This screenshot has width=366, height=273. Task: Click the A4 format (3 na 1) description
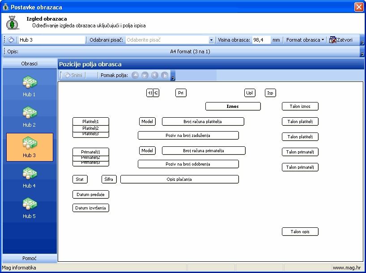click(x=190, y=51)
